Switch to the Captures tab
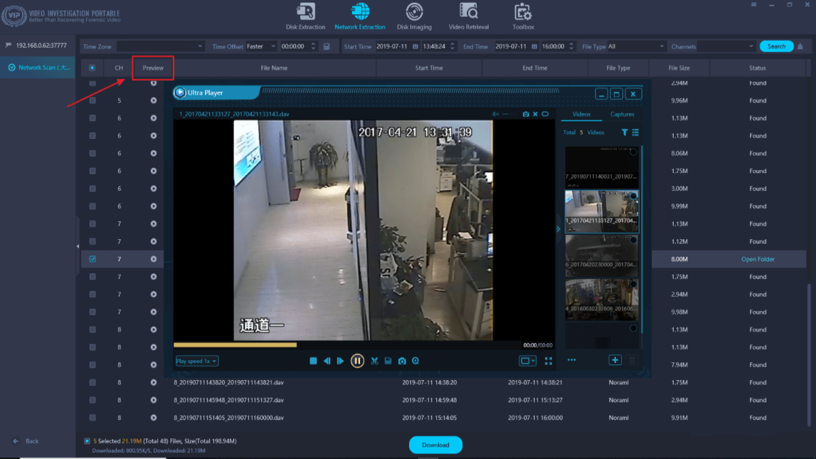 (x=621, y=114)
